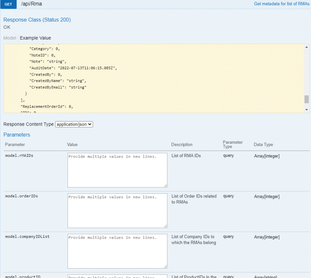Click the "CreatedByEmail": "string" line

point(58,87)
